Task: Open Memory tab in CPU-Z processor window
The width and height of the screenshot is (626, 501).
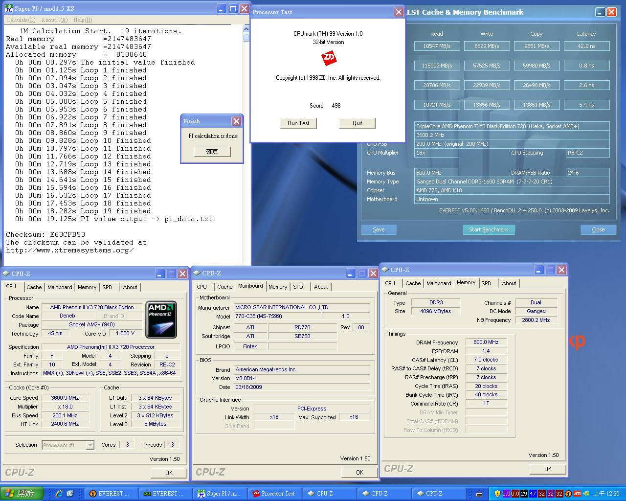Action: (x=87, y=287)
